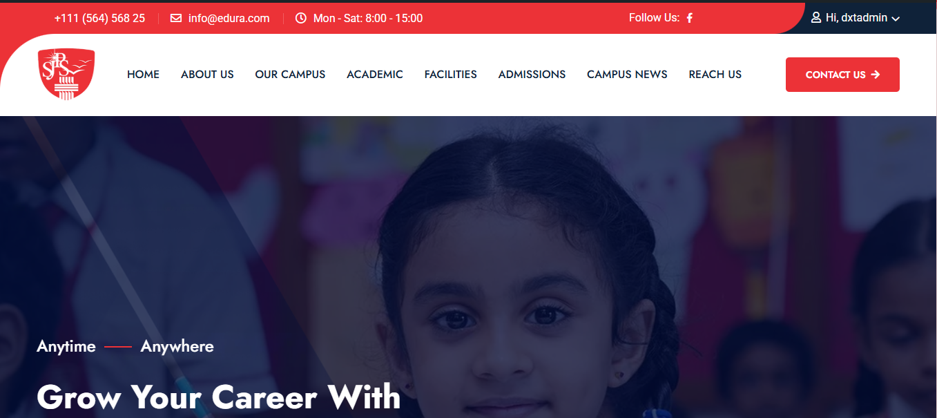The image size is (937, 418).
Task: Select REACH US in the menu bar
Action: [715, 75]
